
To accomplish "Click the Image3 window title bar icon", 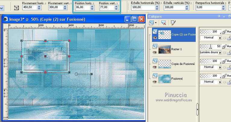I will coord(6,19).
